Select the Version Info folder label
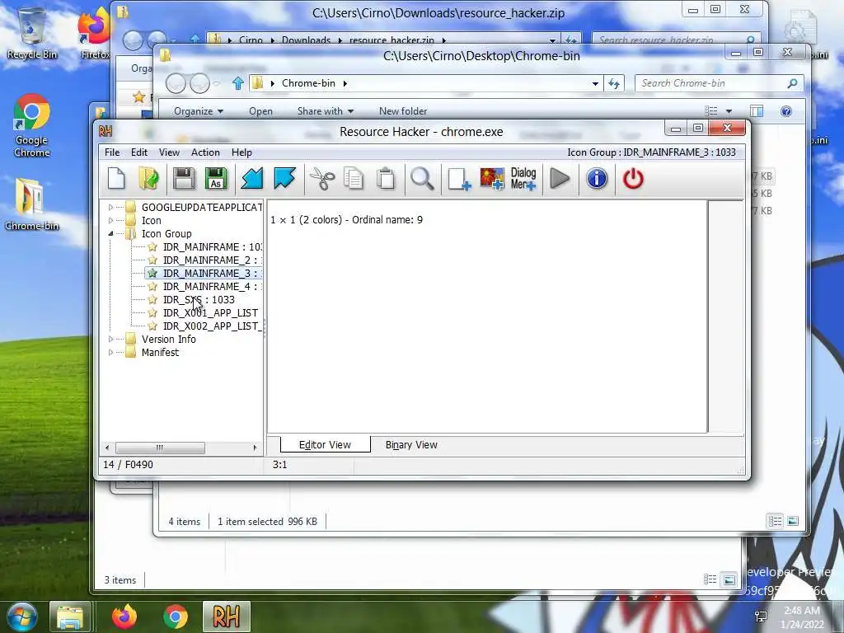This screenshot has height=633, width=844. (x=168, y=339)
